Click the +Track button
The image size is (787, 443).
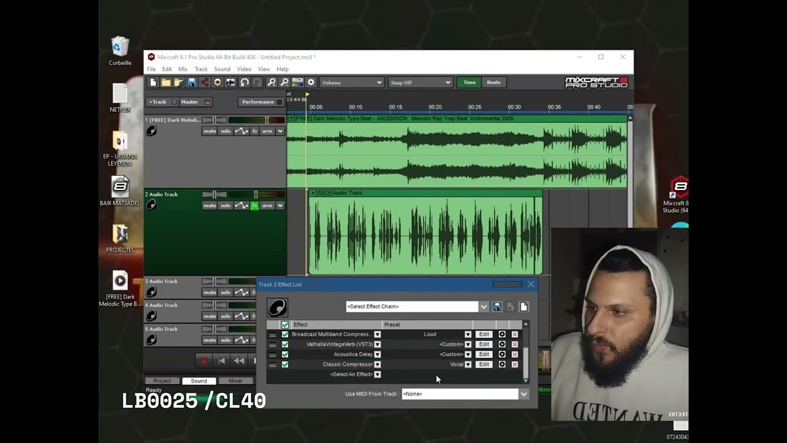(x=162, y=102)
